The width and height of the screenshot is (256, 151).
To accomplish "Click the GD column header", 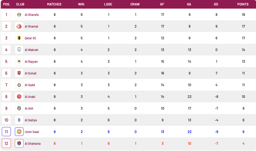I will tap(216, 4).
